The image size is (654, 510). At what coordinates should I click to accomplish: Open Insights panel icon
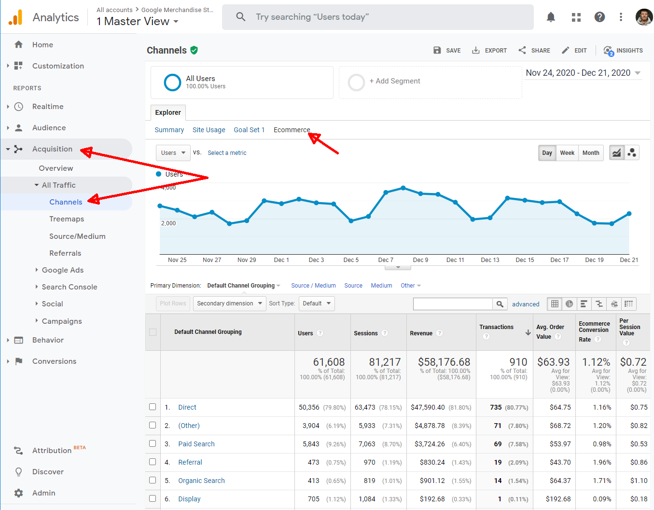[x=623, y=51]
